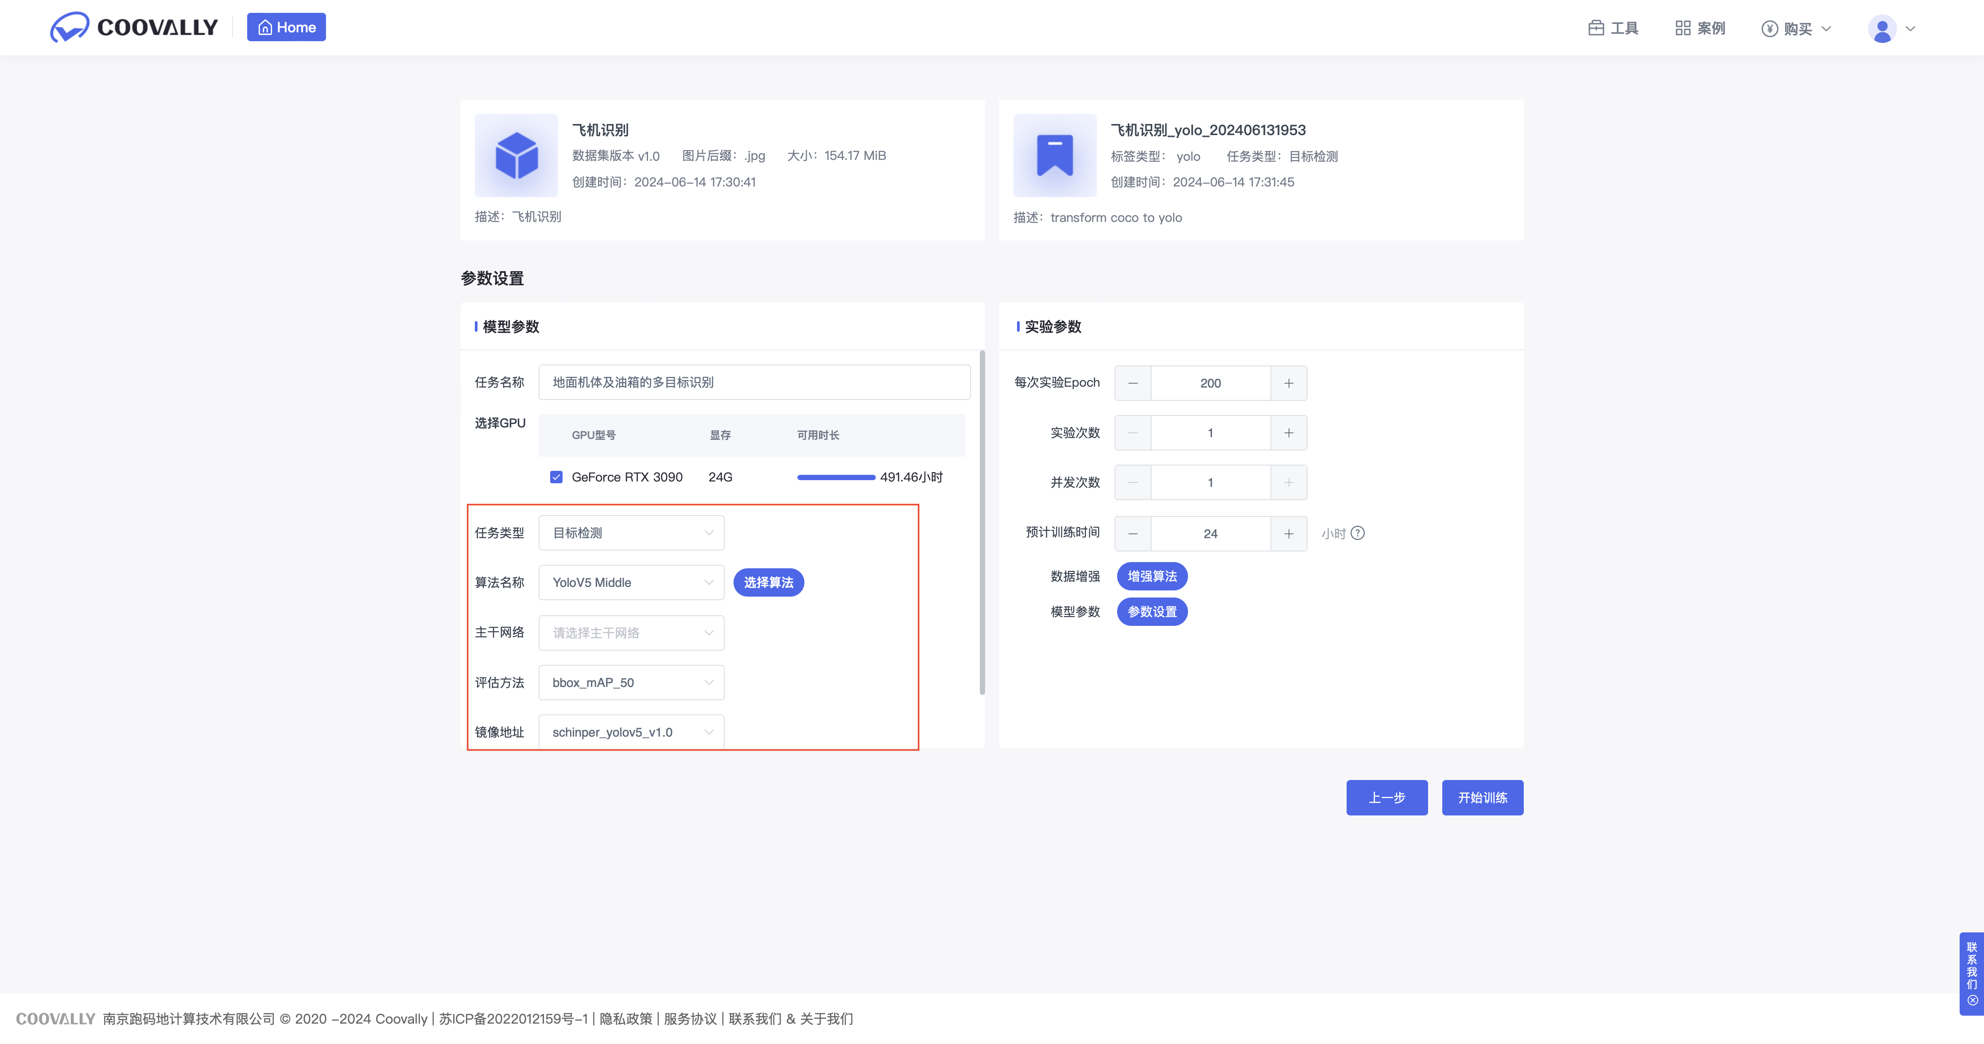
Task: Uncheck the GeForce RTX 3090 checkbox
Action: (556, 477)
